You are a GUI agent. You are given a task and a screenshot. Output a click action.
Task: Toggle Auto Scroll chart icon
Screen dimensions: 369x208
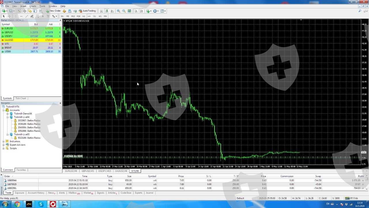[x=136, y=11]
